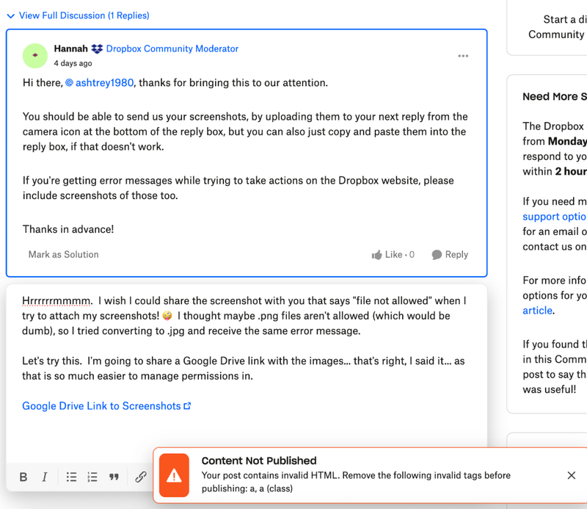Screen dimensions: 587x509
Task: Click the insert link icon
Action: point(140,477)
